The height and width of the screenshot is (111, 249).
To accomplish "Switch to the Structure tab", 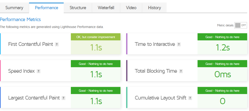I will [x=78, y=8].
